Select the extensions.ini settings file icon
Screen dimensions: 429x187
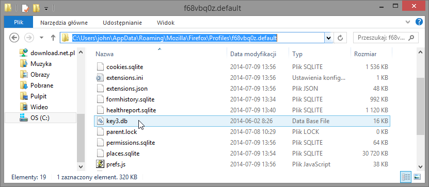tap(100, 78)
